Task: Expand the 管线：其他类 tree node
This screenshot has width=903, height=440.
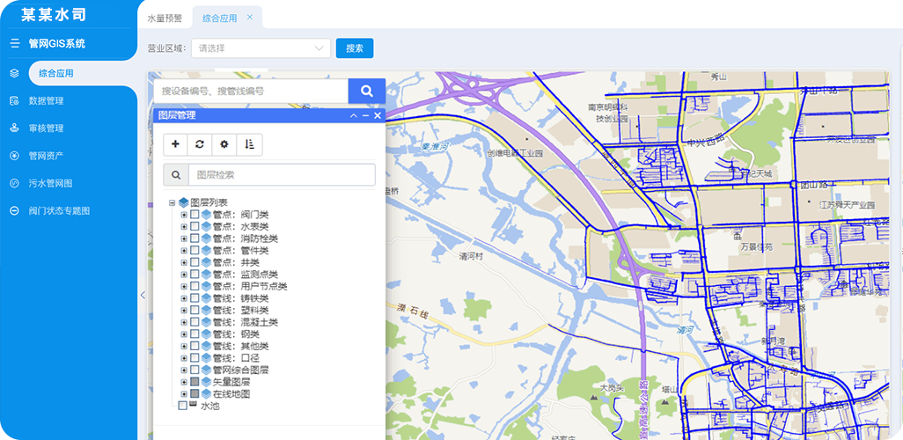Action: [x=184, y=346]
